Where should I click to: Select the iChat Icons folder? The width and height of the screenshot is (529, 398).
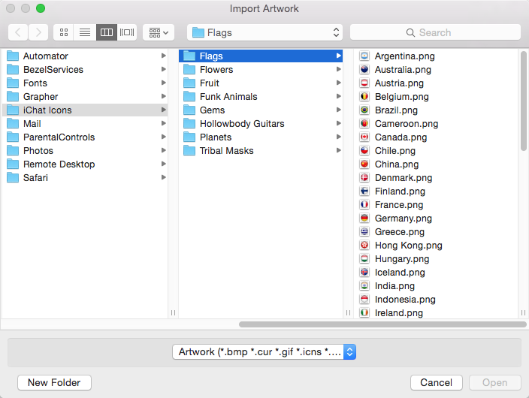point(85,110)
